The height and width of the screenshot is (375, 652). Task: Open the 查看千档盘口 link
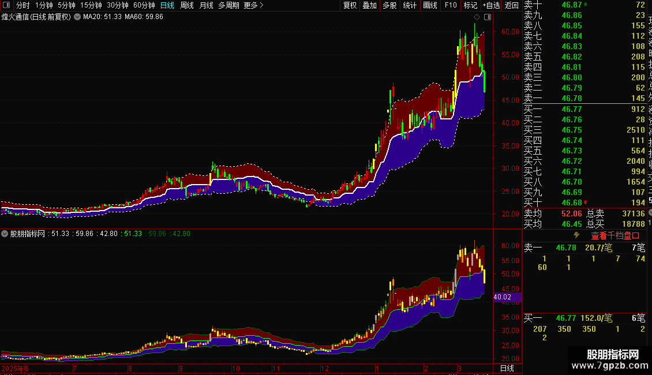click(615, 235)
